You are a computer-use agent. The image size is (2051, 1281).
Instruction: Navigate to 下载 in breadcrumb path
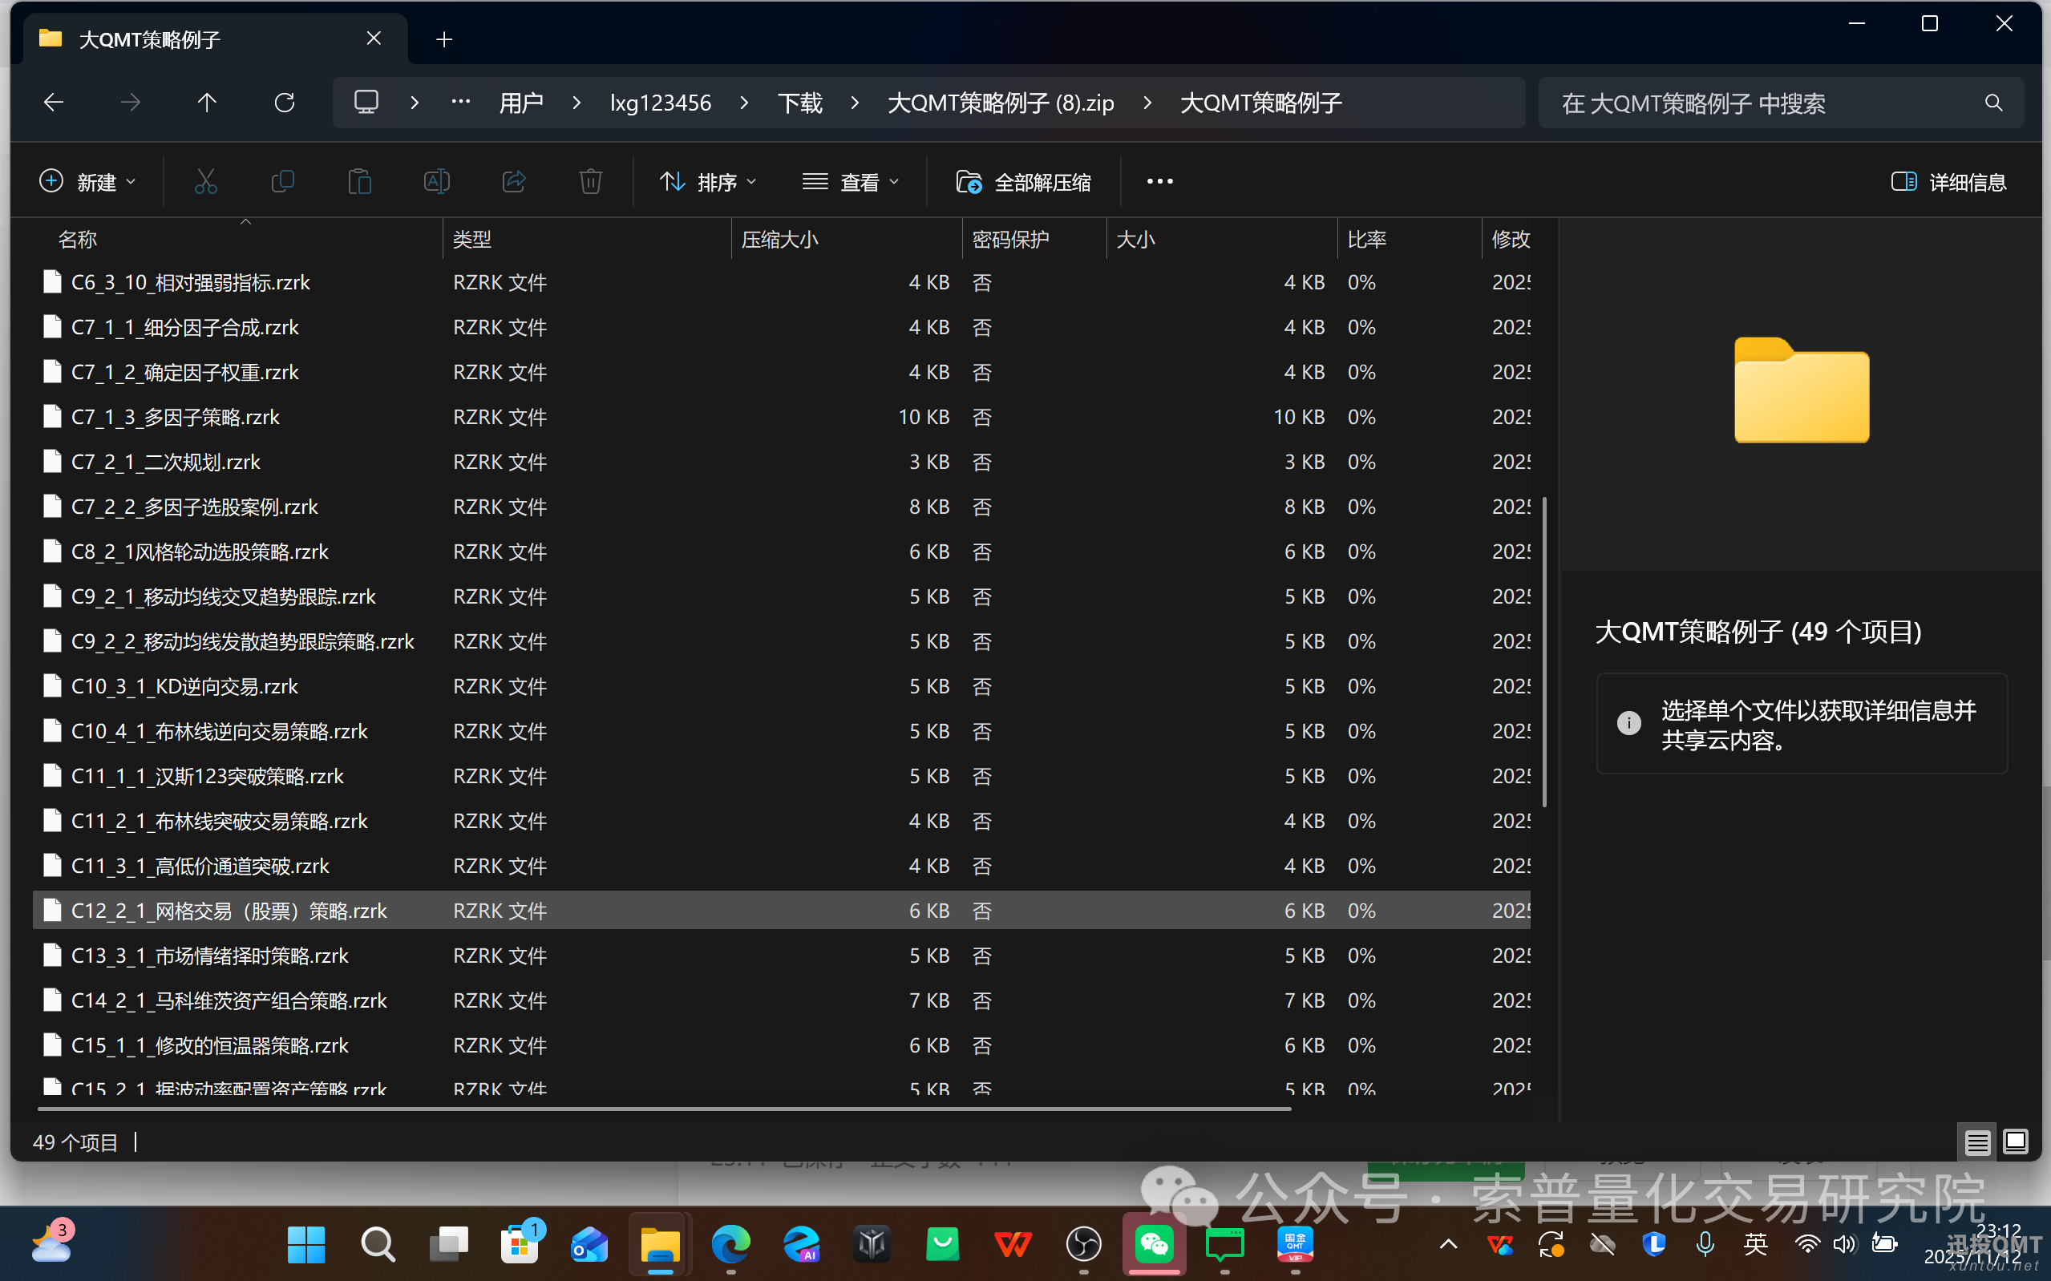(x=799, y=103)
